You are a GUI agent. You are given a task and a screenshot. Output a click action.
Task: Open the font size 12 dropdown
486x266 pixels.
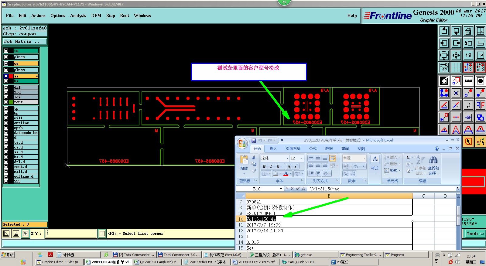[302, 158]
